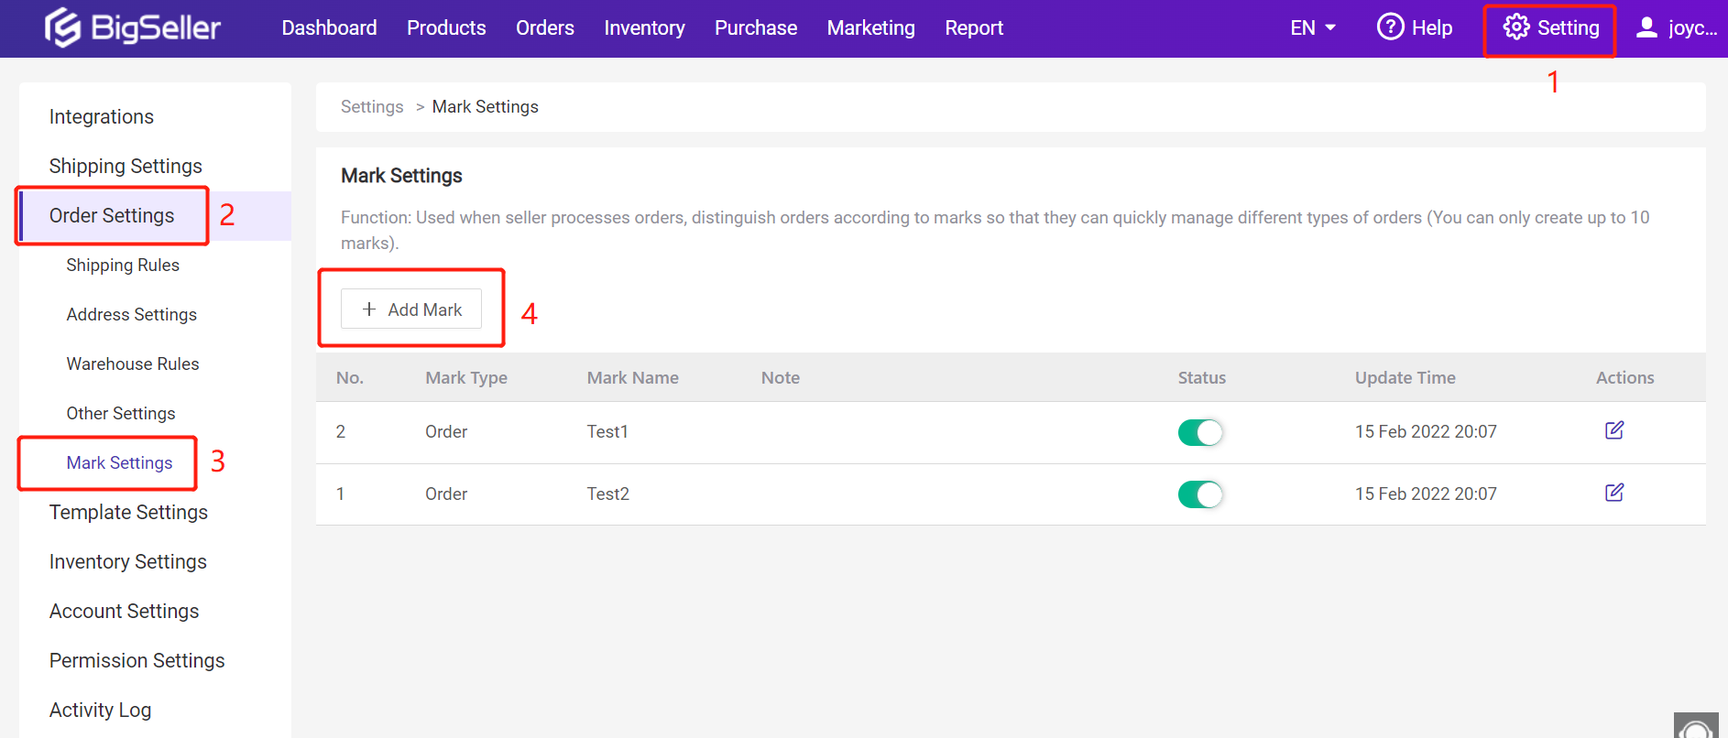Click update time in Test1 row
Screen dimensions: 1728x738
point(1426,431)
